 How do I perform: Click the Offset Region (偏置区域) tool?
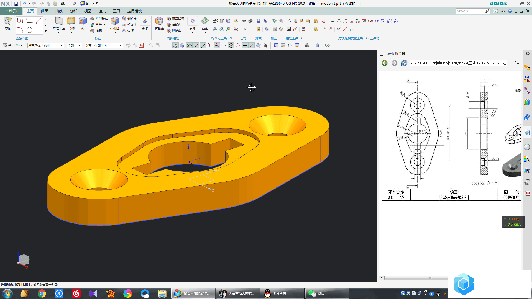pyautogui.click(x=175, y=18)
